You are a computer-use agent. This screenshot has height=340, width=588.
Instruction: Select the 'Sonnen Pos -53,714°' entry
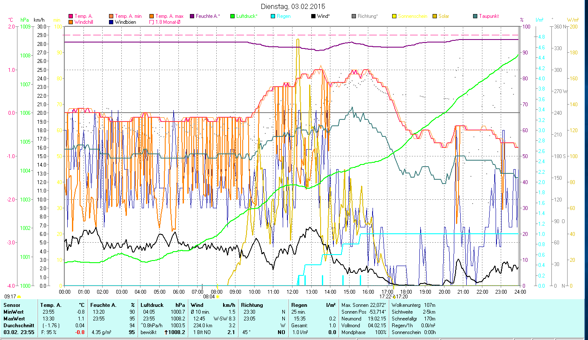click(x=364, y=312)
